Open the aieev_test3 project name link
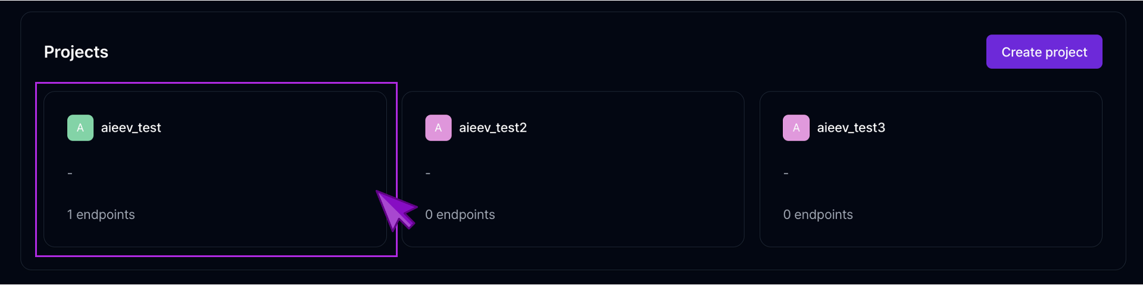The height and width of the screenshot is (285, 1143). coord(851,128)
